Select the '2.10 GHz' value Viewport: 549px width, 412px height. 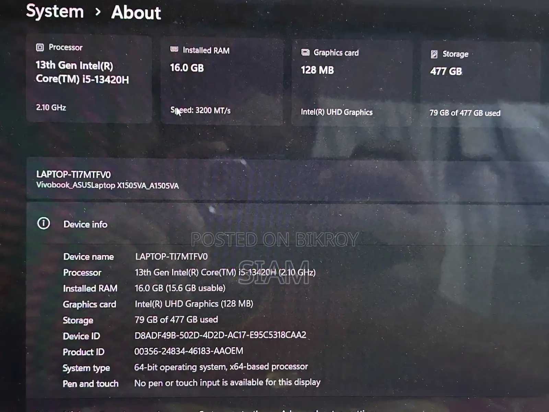tap(51, 107)
